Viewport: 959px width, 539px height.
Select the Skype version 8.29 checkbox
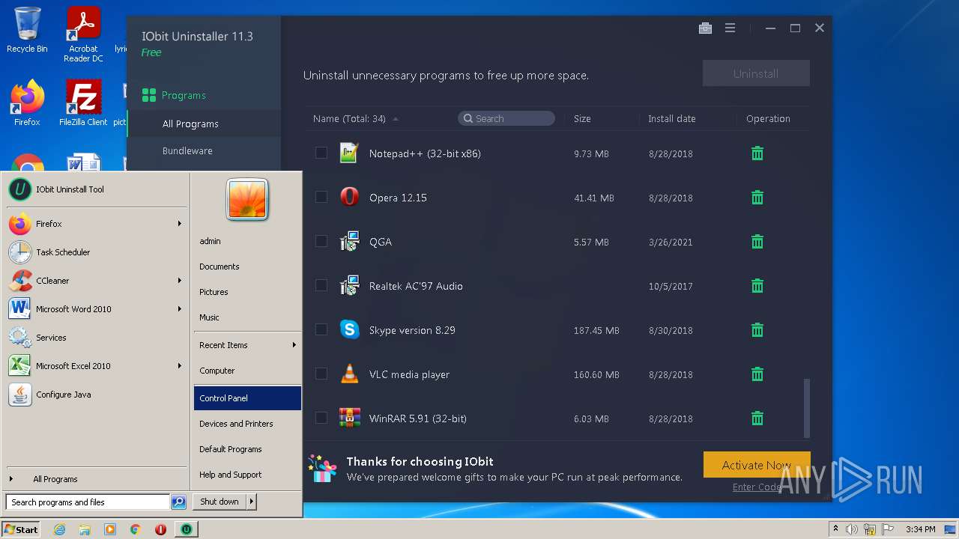click(x=321, y=329)
